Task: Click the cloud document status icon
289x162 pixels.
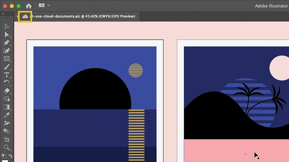Action: click(25, 17)
